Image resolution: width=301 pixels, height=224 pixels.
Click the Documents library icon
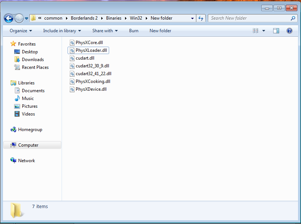click(17, 90)
